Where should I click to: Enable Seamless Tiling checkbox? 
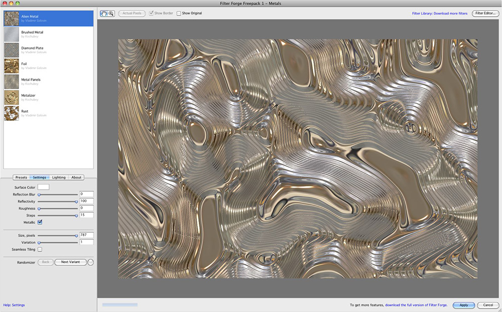pos(40,249)
